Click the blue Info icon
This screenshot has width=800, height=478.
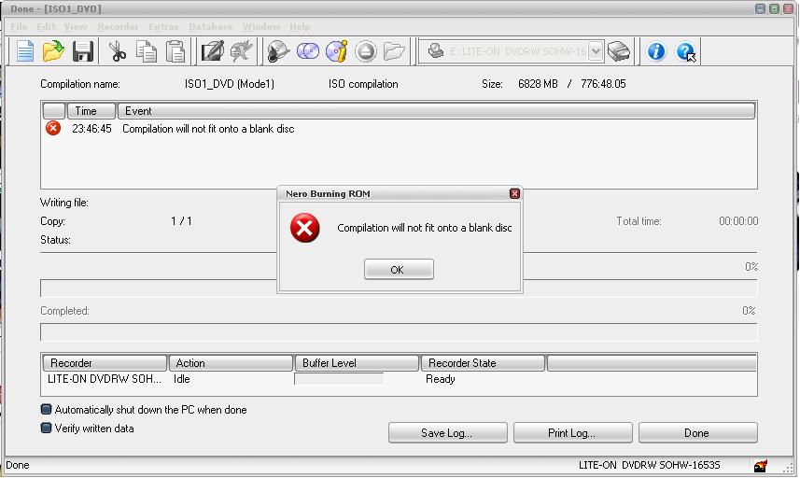coord(656,51)
